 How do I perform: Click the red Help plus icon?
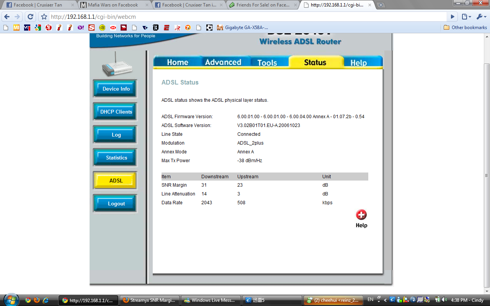pyautogui.click(x=361, y=215)
